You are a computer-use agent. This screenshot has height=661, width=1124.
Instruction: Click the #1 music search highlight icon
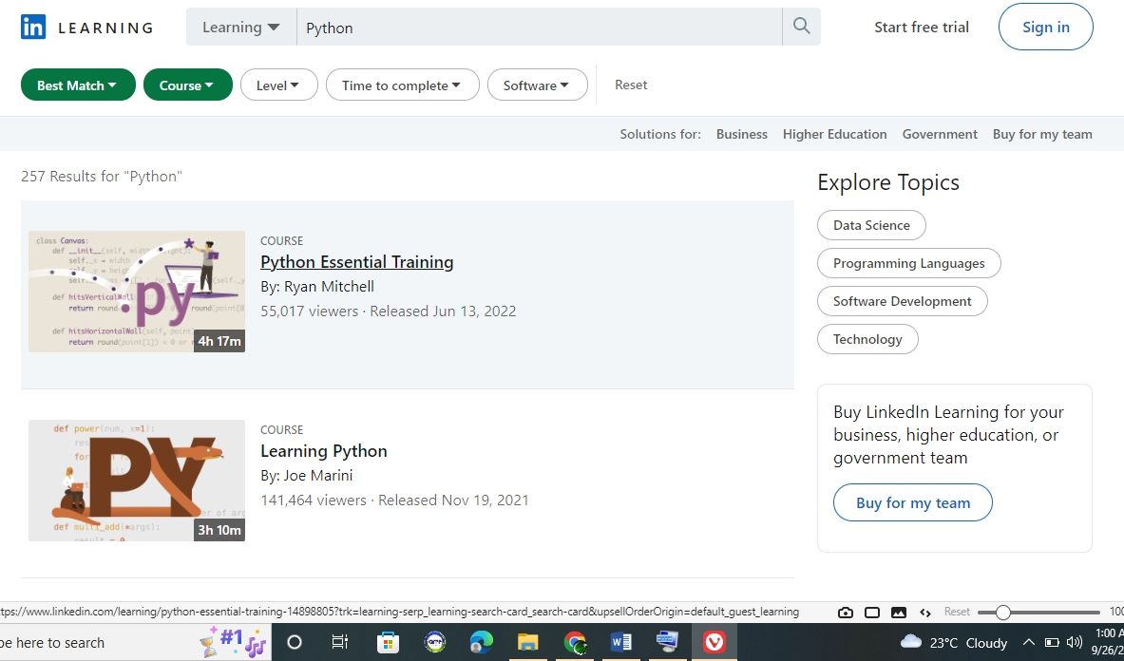pos(233,642)
